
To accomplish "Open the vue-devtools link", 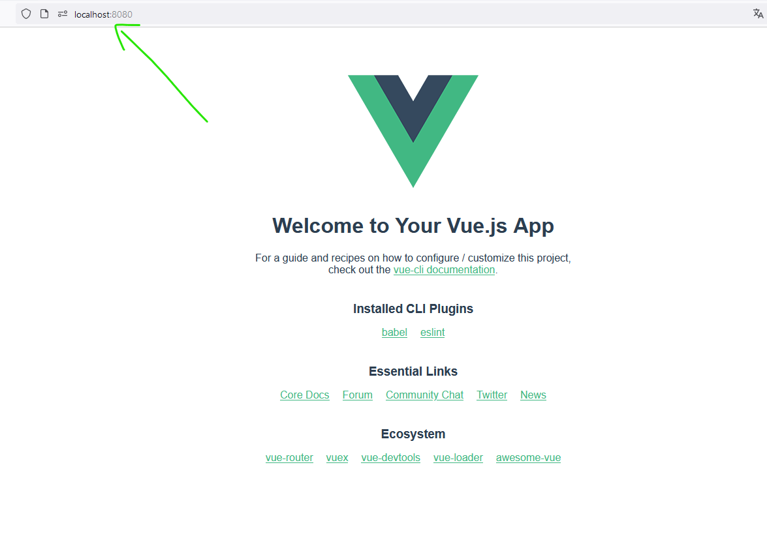I will click(x=390, y=458).
